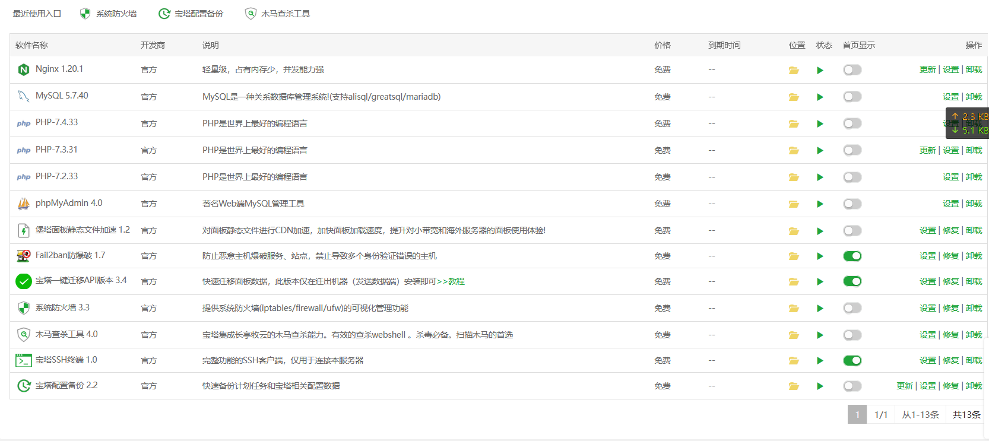The height and width of the screenshot is (441, 989).
Task: Open folder location for PHP-7.3.31
Action: point(793,150)
